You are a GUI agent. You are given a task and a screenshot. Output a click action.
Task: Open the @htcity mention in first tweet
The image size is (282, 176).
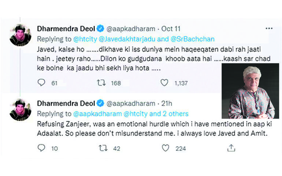84,38
